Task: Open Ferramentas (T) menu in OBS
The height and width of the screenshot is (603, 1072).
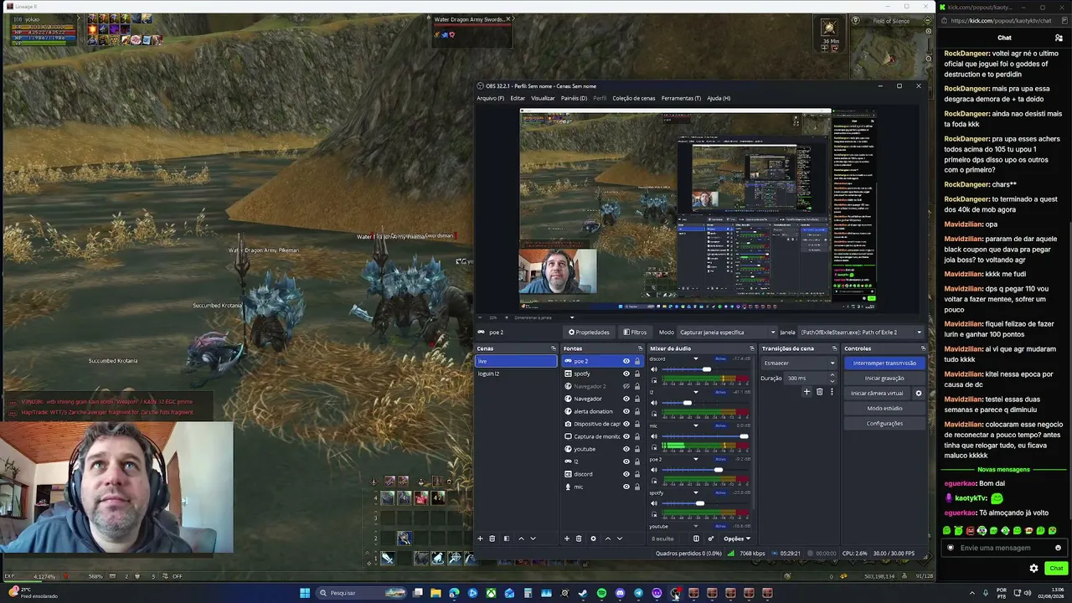Action: pyautogui.click(x=681, y=98)
